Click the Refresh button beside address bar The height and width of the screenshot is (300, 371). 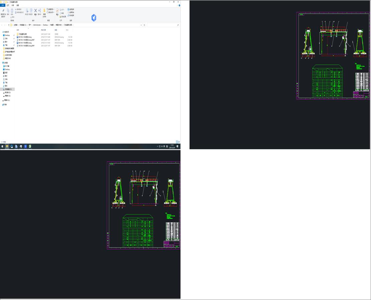[x=144, y=25]
